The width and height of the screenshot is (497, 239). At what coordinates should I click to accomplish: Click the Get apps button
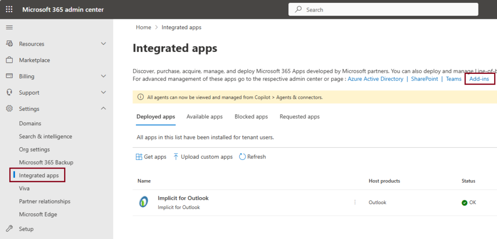pyautogui.click(x=151, y=157)
